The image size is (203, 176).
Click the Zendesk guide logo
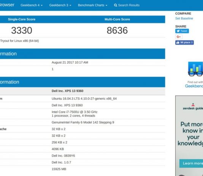tap(193, 107)
